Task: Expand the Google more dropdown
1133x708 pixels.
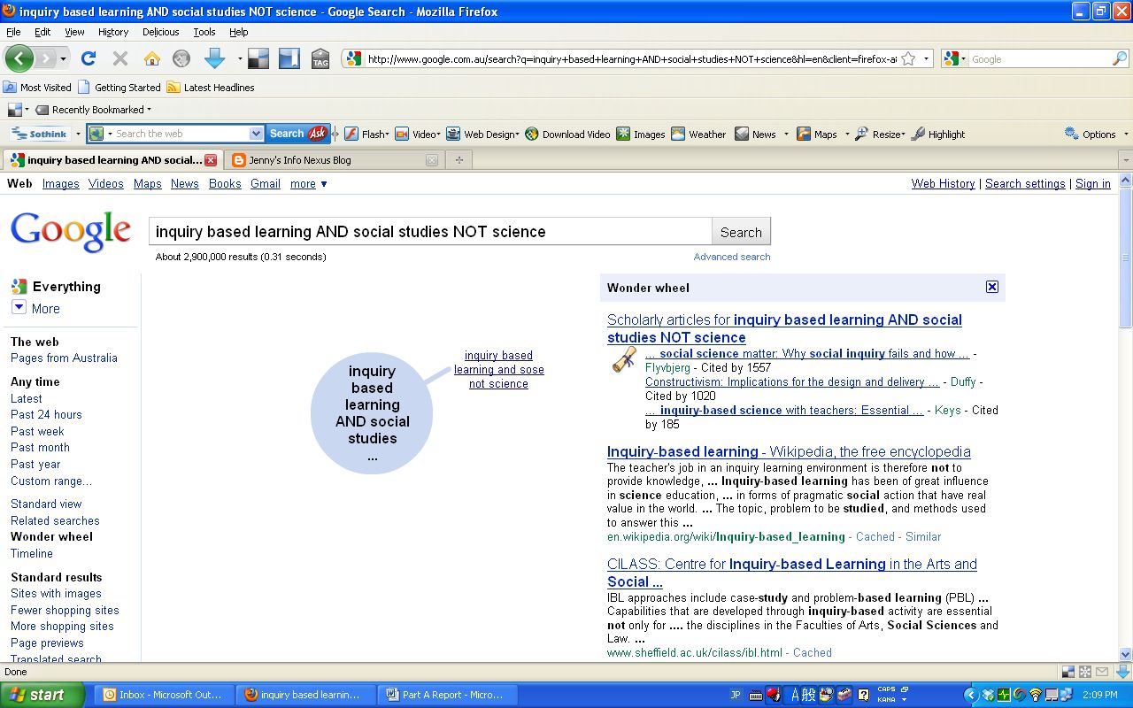Action: (x=309, y=183)
